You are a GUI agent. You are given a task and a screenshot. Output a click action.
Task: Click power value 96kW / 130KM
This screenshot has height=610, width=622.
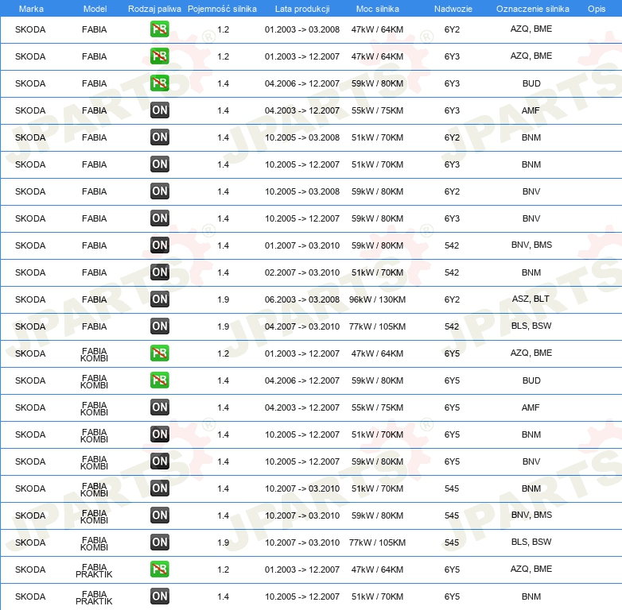(377, 299)
